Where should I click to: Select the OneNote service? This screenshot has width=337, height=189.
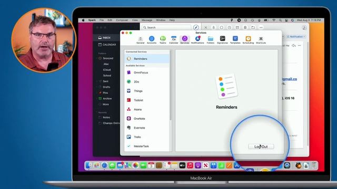[x=147, y=119]
